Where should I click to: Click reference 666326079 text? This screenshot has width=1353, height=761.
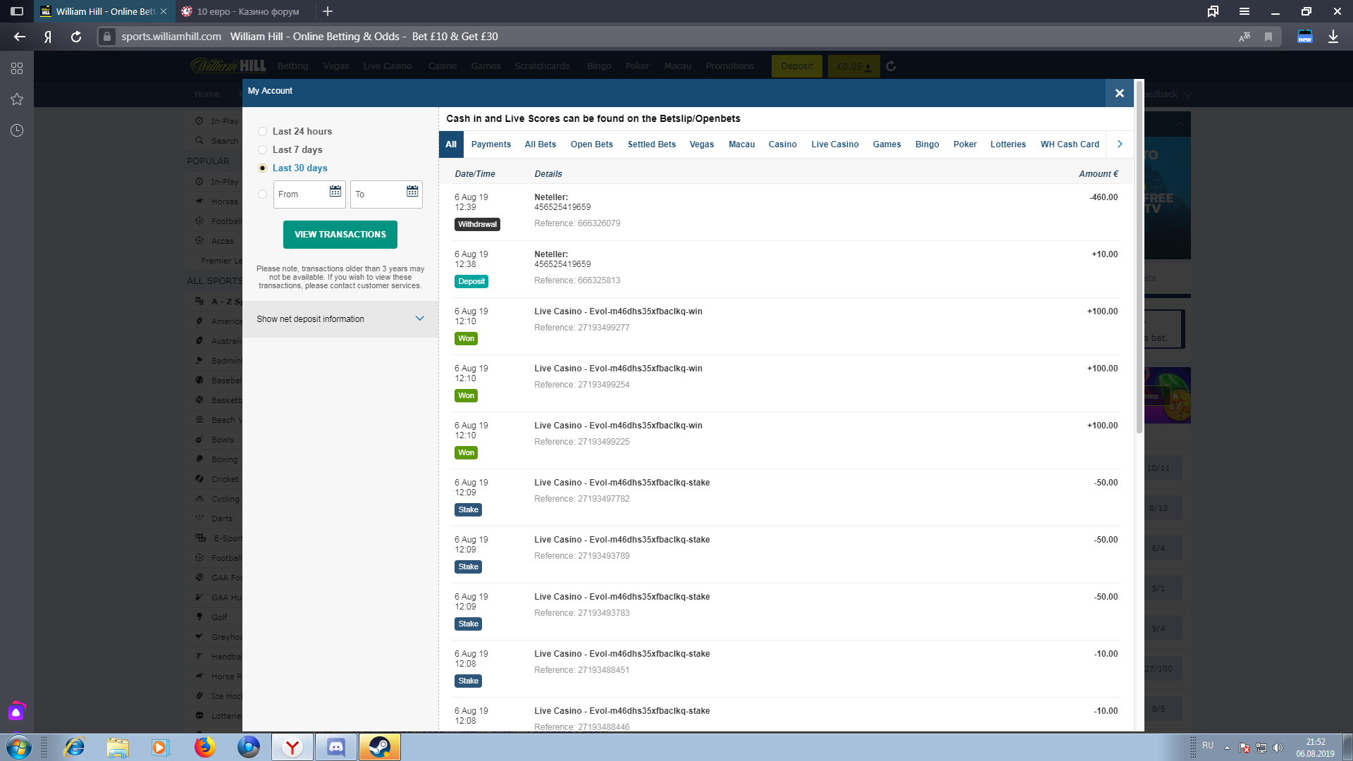pos(577,223)
